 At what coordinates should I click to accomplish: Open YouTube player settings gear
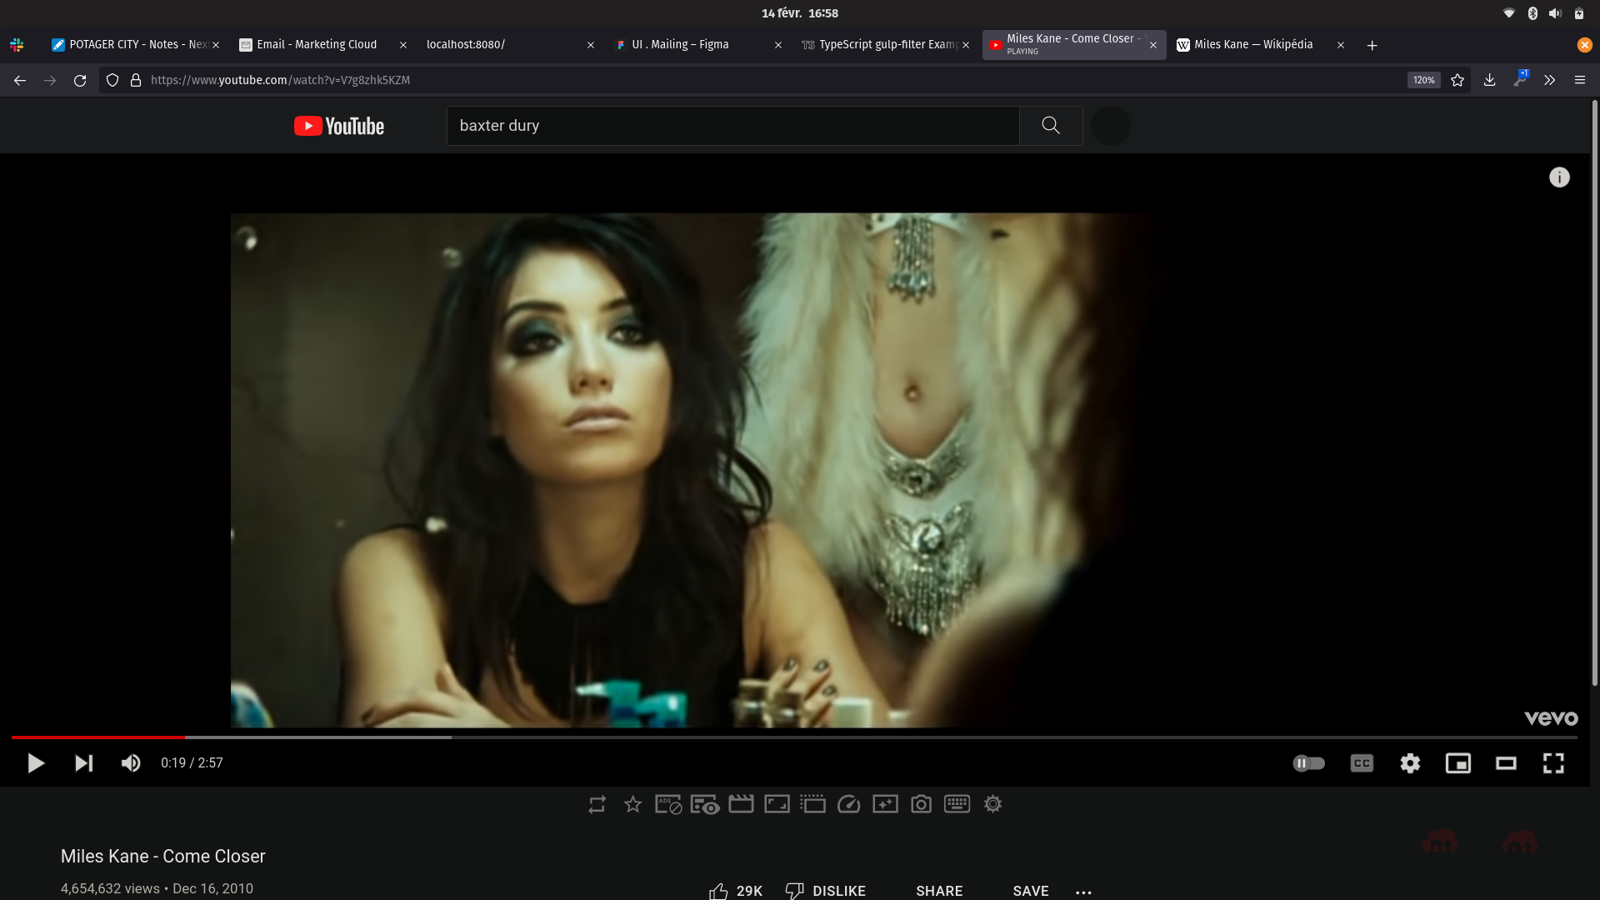1410,763
